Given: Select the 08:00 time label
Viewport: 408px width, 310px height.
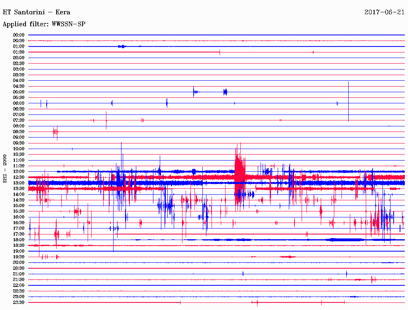Looking at the screenshot, I should (x=18, y=126).
